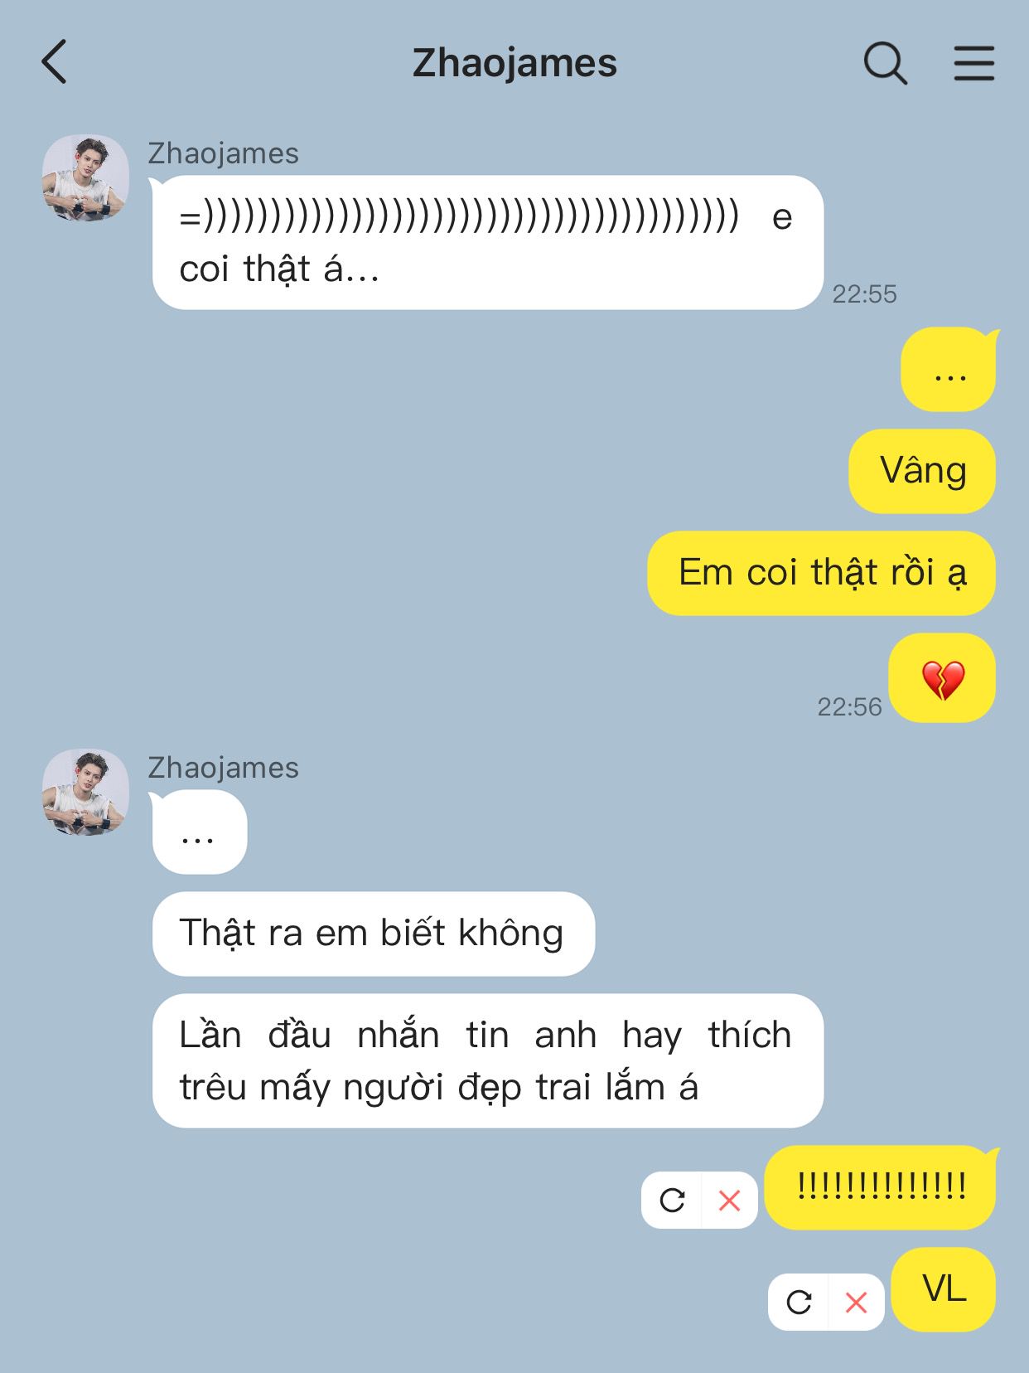Select the 'Em coi thật rồi ạ' bubble
The image size is (1029, 1373).
[821, 573]
